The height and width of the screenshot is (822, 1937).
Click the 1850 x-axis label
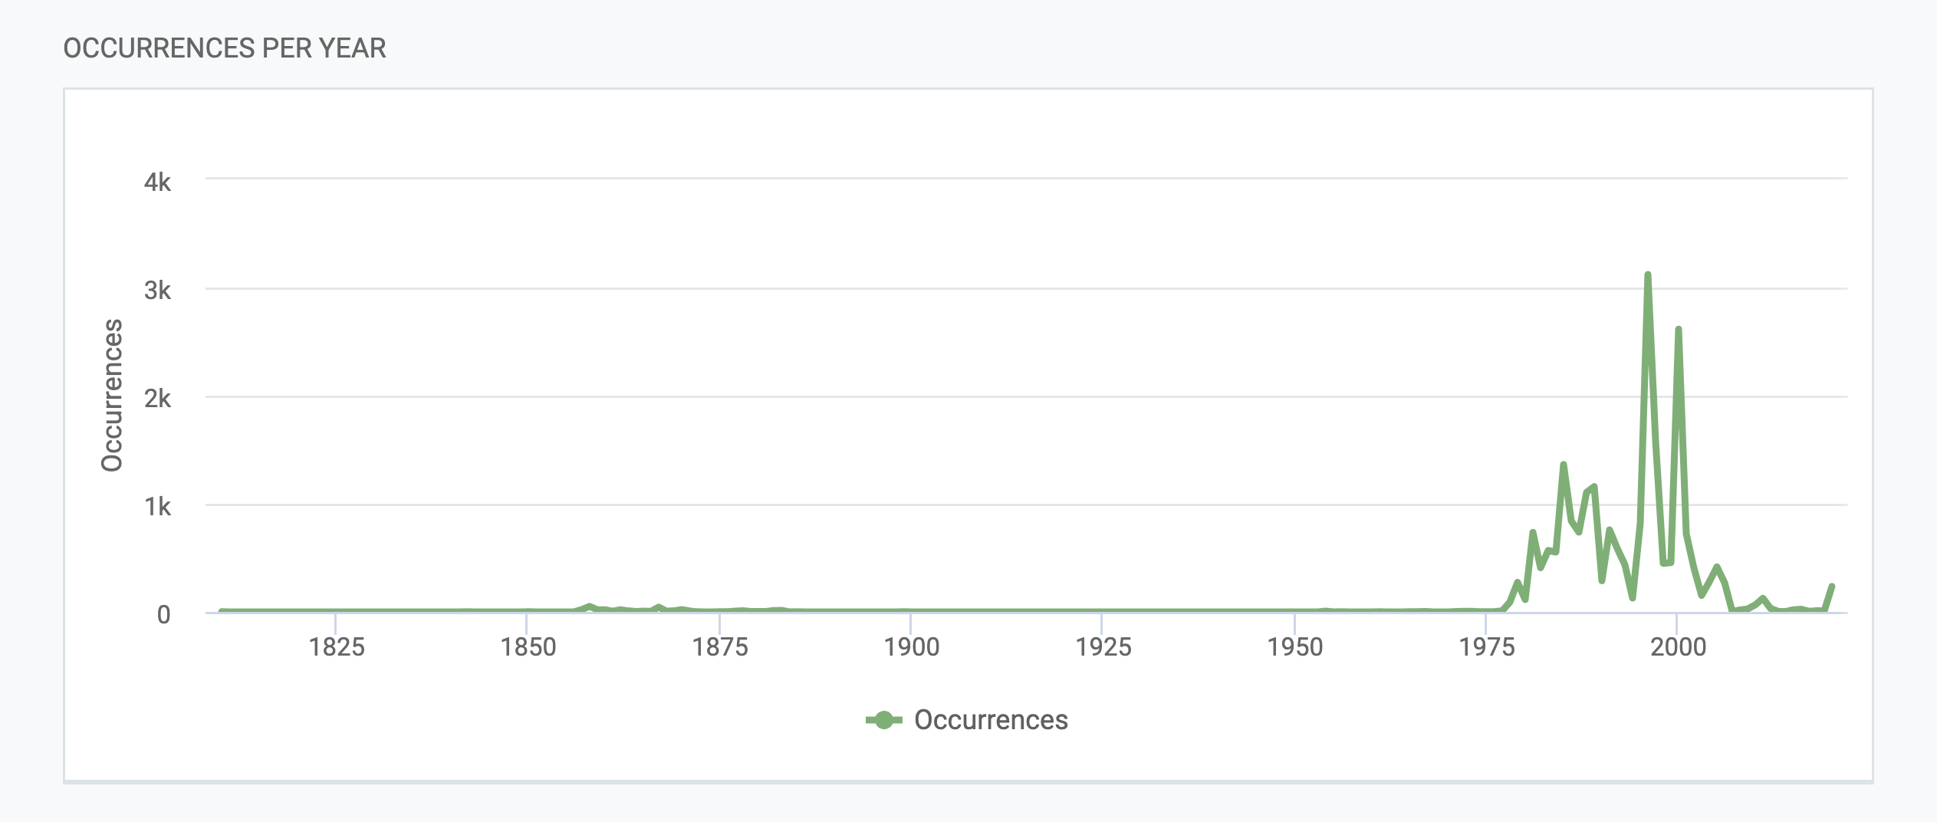pos(528,647)
